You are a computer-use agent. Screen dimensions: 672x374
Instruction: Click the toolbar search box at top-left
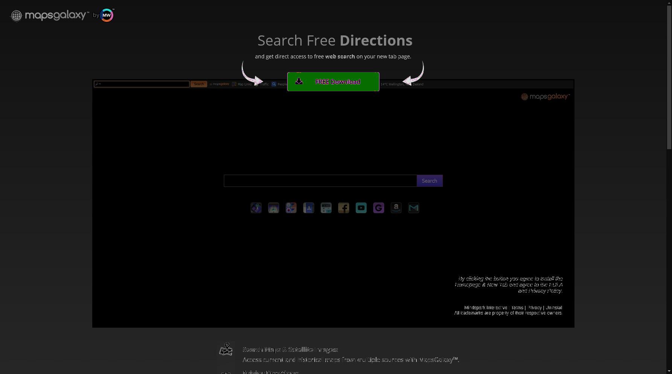click(x=142, y=84)
